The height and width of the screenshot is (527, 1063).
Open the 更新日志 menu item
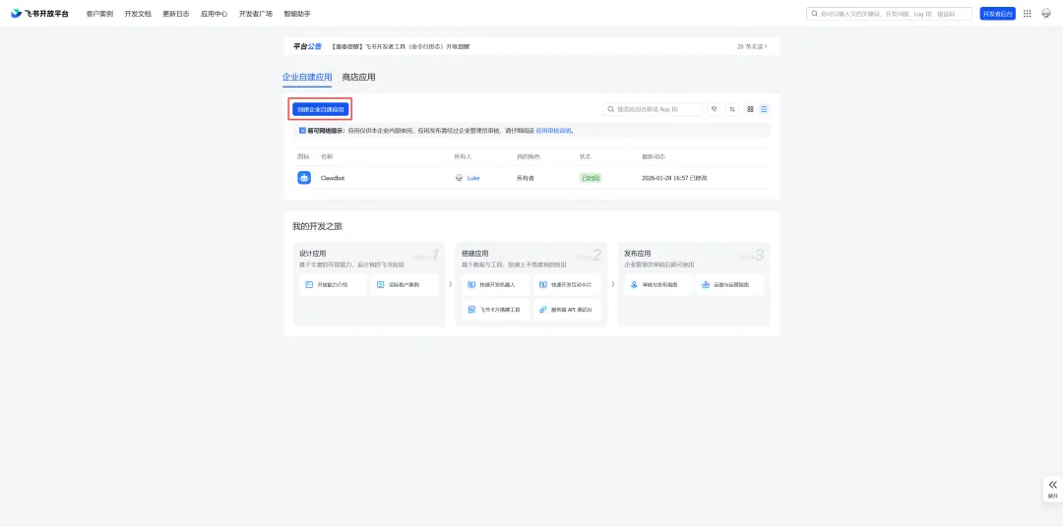tap(175, 14)
